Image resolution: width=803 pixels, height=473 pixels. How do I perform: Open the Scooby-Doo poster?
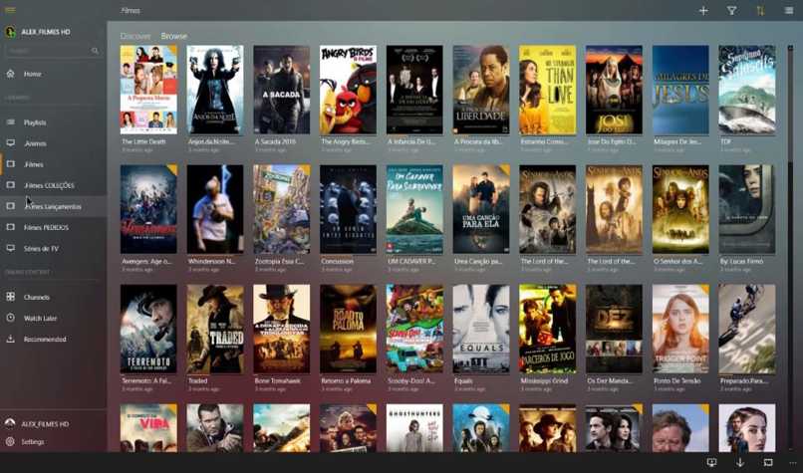click(x=414, y=329)
